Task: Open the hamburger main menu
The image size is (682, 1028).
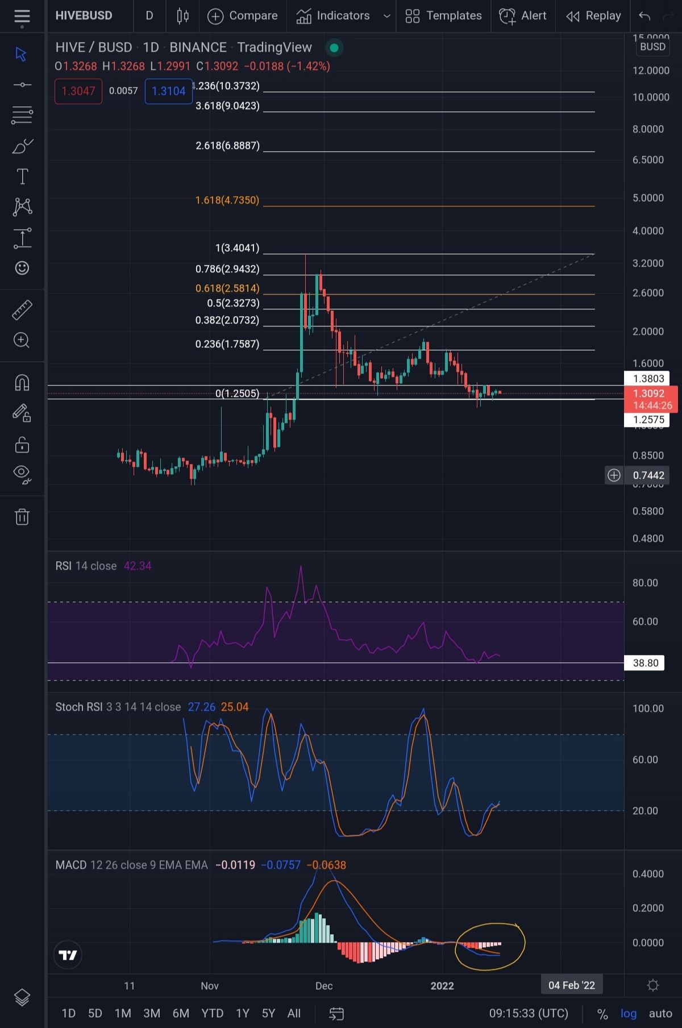Action: (22, 17)
